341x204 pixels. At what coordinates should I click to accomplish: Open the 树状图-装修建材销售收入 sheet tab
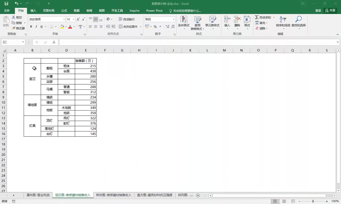click(114, 195)
